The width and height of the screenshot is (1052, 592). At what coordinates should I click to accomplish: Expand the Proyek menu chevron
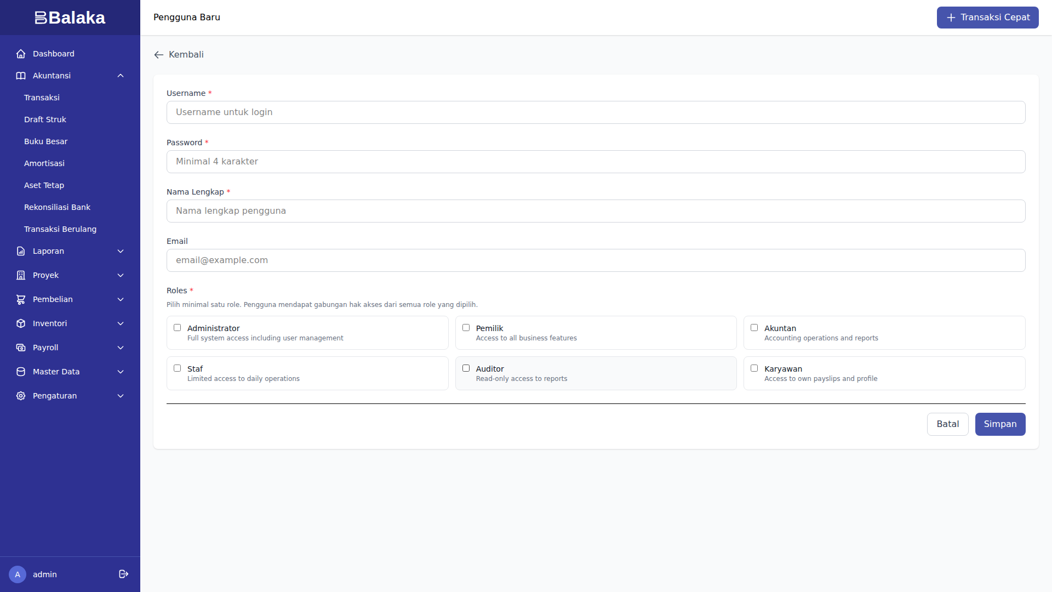(121, 275)
